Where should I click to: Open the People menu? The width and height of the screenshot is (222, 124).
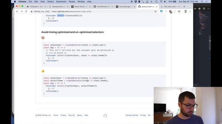72,1
